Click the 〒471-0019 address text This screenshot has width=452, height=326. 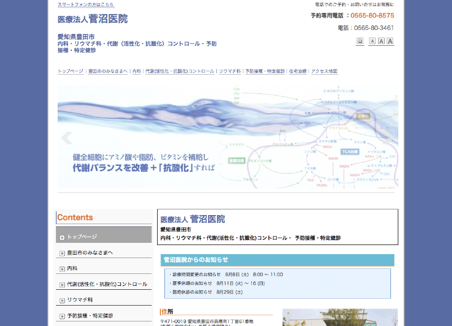[207, 321]
